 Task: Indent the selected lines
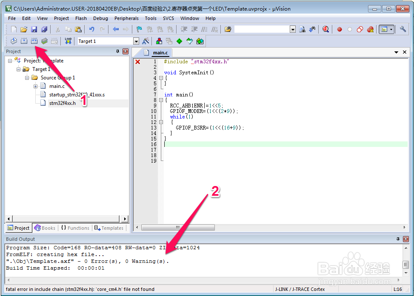pos(184,29)
